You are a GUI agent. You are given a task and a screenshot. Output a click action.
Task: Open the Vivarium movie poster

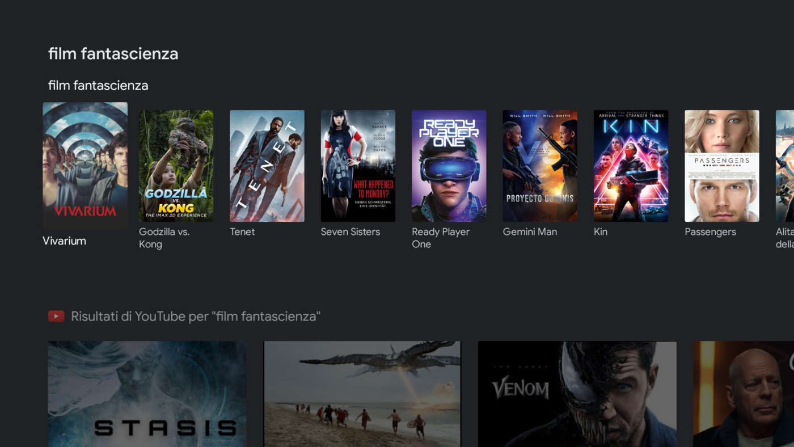click(85, 166)
